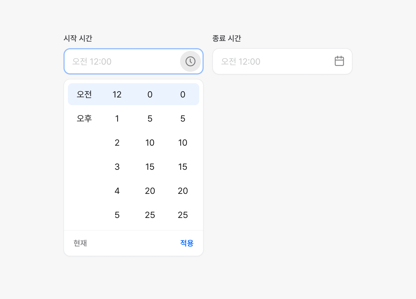
Task: Click the 시작 시간 input field
Action: [122, 62]
